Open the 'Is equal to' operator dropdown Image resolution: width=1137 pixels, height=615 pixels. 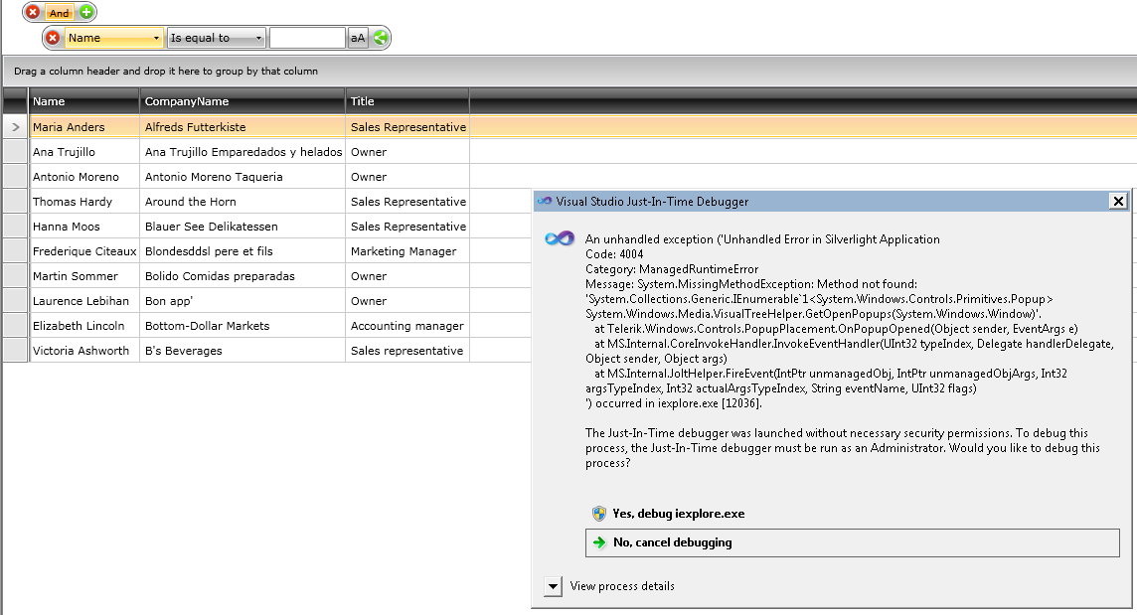click(216, 38)
